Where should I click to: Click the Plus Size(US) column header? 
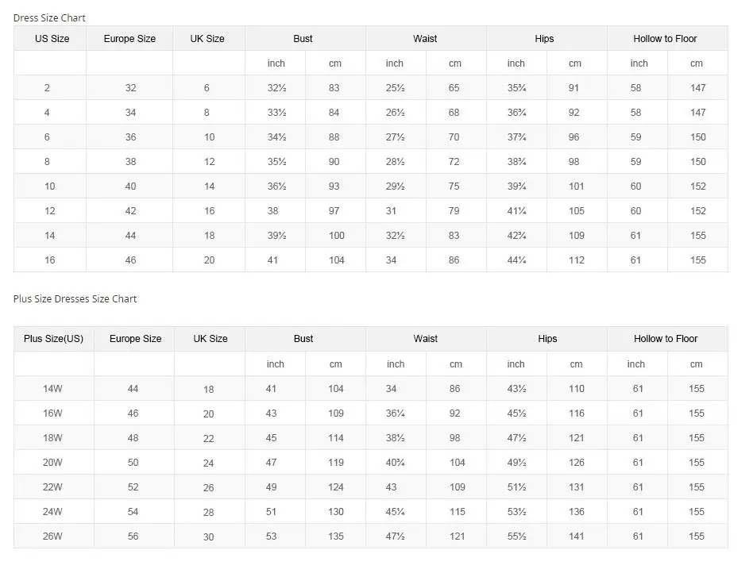point(53,339)
